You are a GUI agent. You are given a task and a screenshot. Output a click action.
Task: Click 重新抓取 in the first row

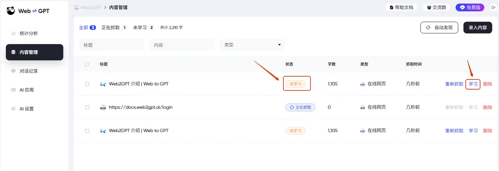pos(454,84)
